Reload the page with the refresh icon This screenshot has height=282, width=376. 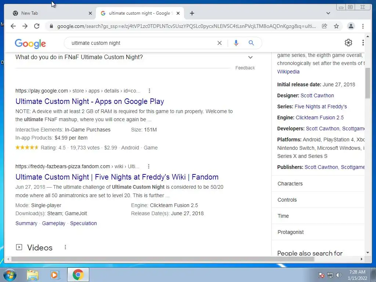pos(37,26)
